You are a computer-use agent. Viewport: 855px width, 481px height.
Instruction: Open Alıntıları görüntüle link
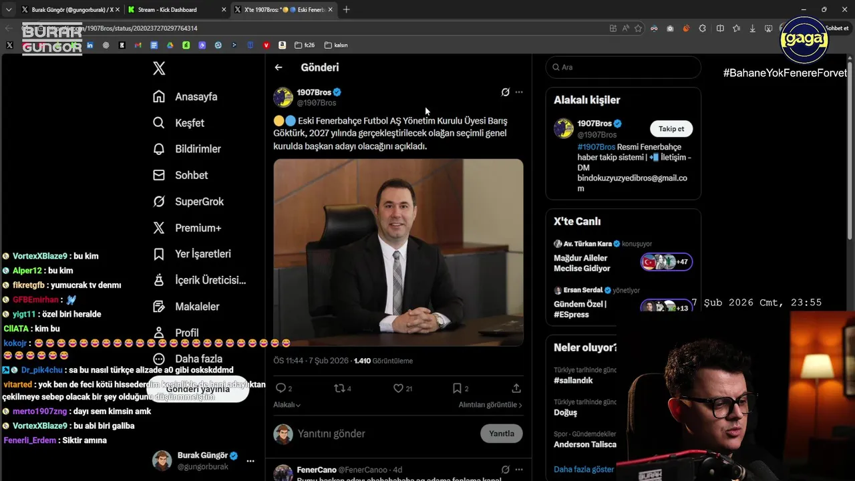(x=490, y=405)
